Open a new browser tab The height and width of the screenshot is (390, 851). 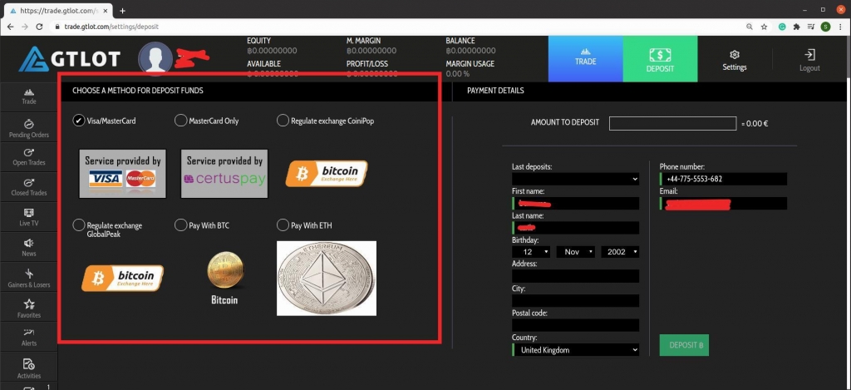pos(123,10)
